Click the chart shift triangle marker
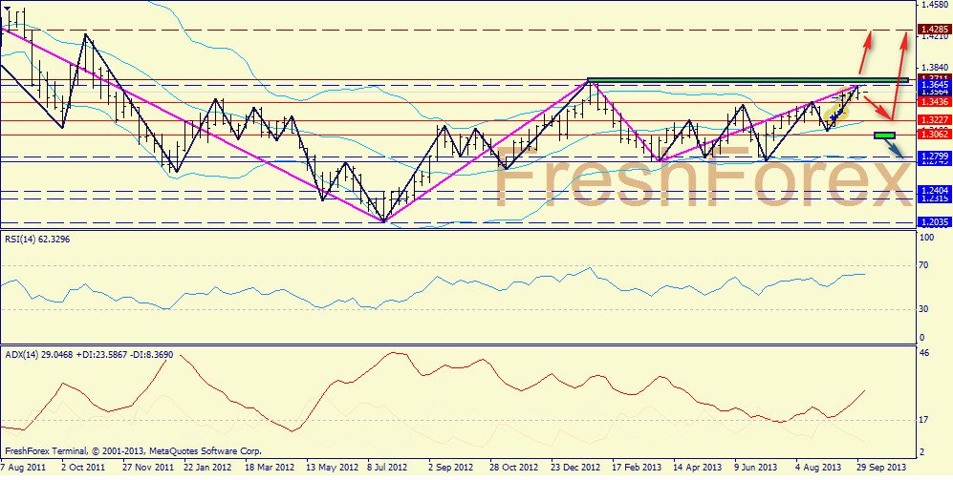 pyautogui.click(x=7, y=10)
